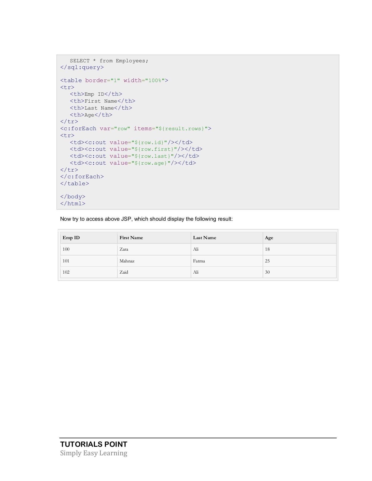
Task: Click the Age column header
Action: tap(269, 238)
